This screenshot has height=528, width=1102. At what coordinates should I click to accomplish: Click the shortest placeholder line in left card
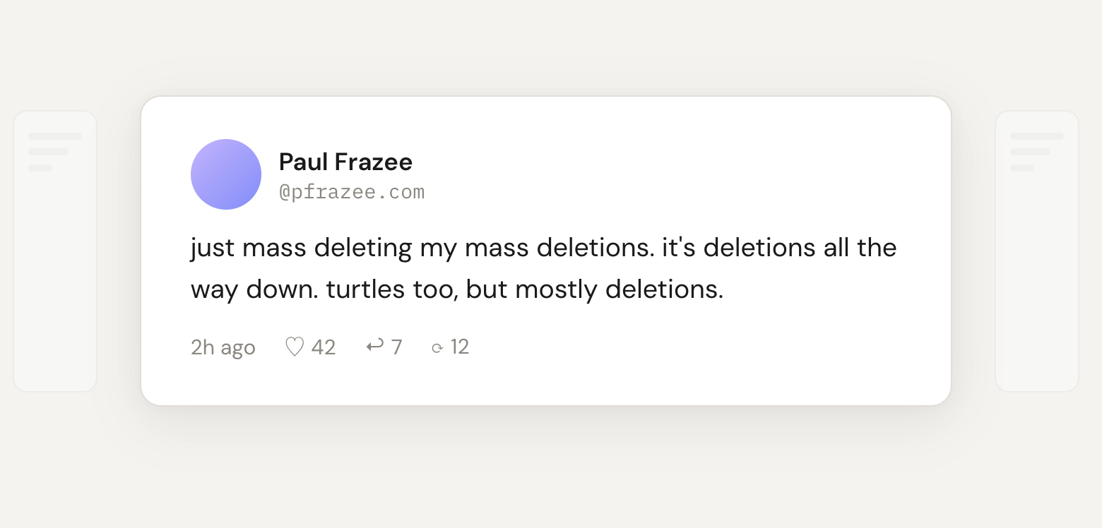point(40,168)
